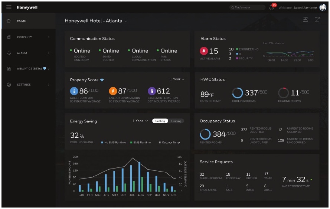The image size is (330, 209).
Task: Click the magnifier icon in search box
Action: 232,7
